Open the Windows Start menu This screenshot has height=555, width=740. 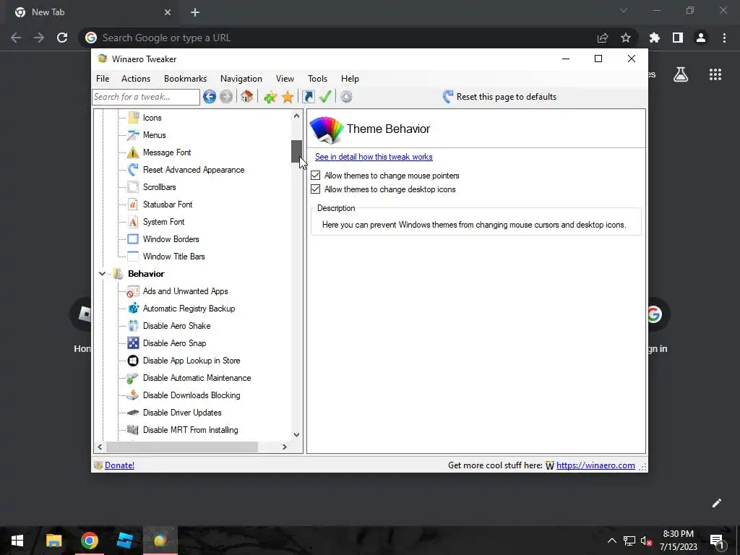coord(17,541)
